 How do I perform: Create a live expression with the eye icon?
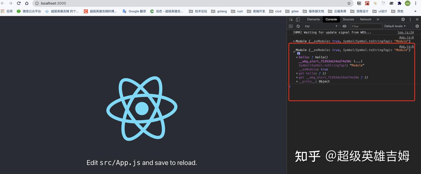click(344, 26)
